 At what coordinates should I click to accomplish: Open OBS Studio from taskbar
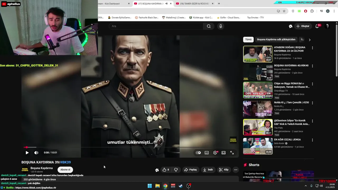tap(189, 186)
